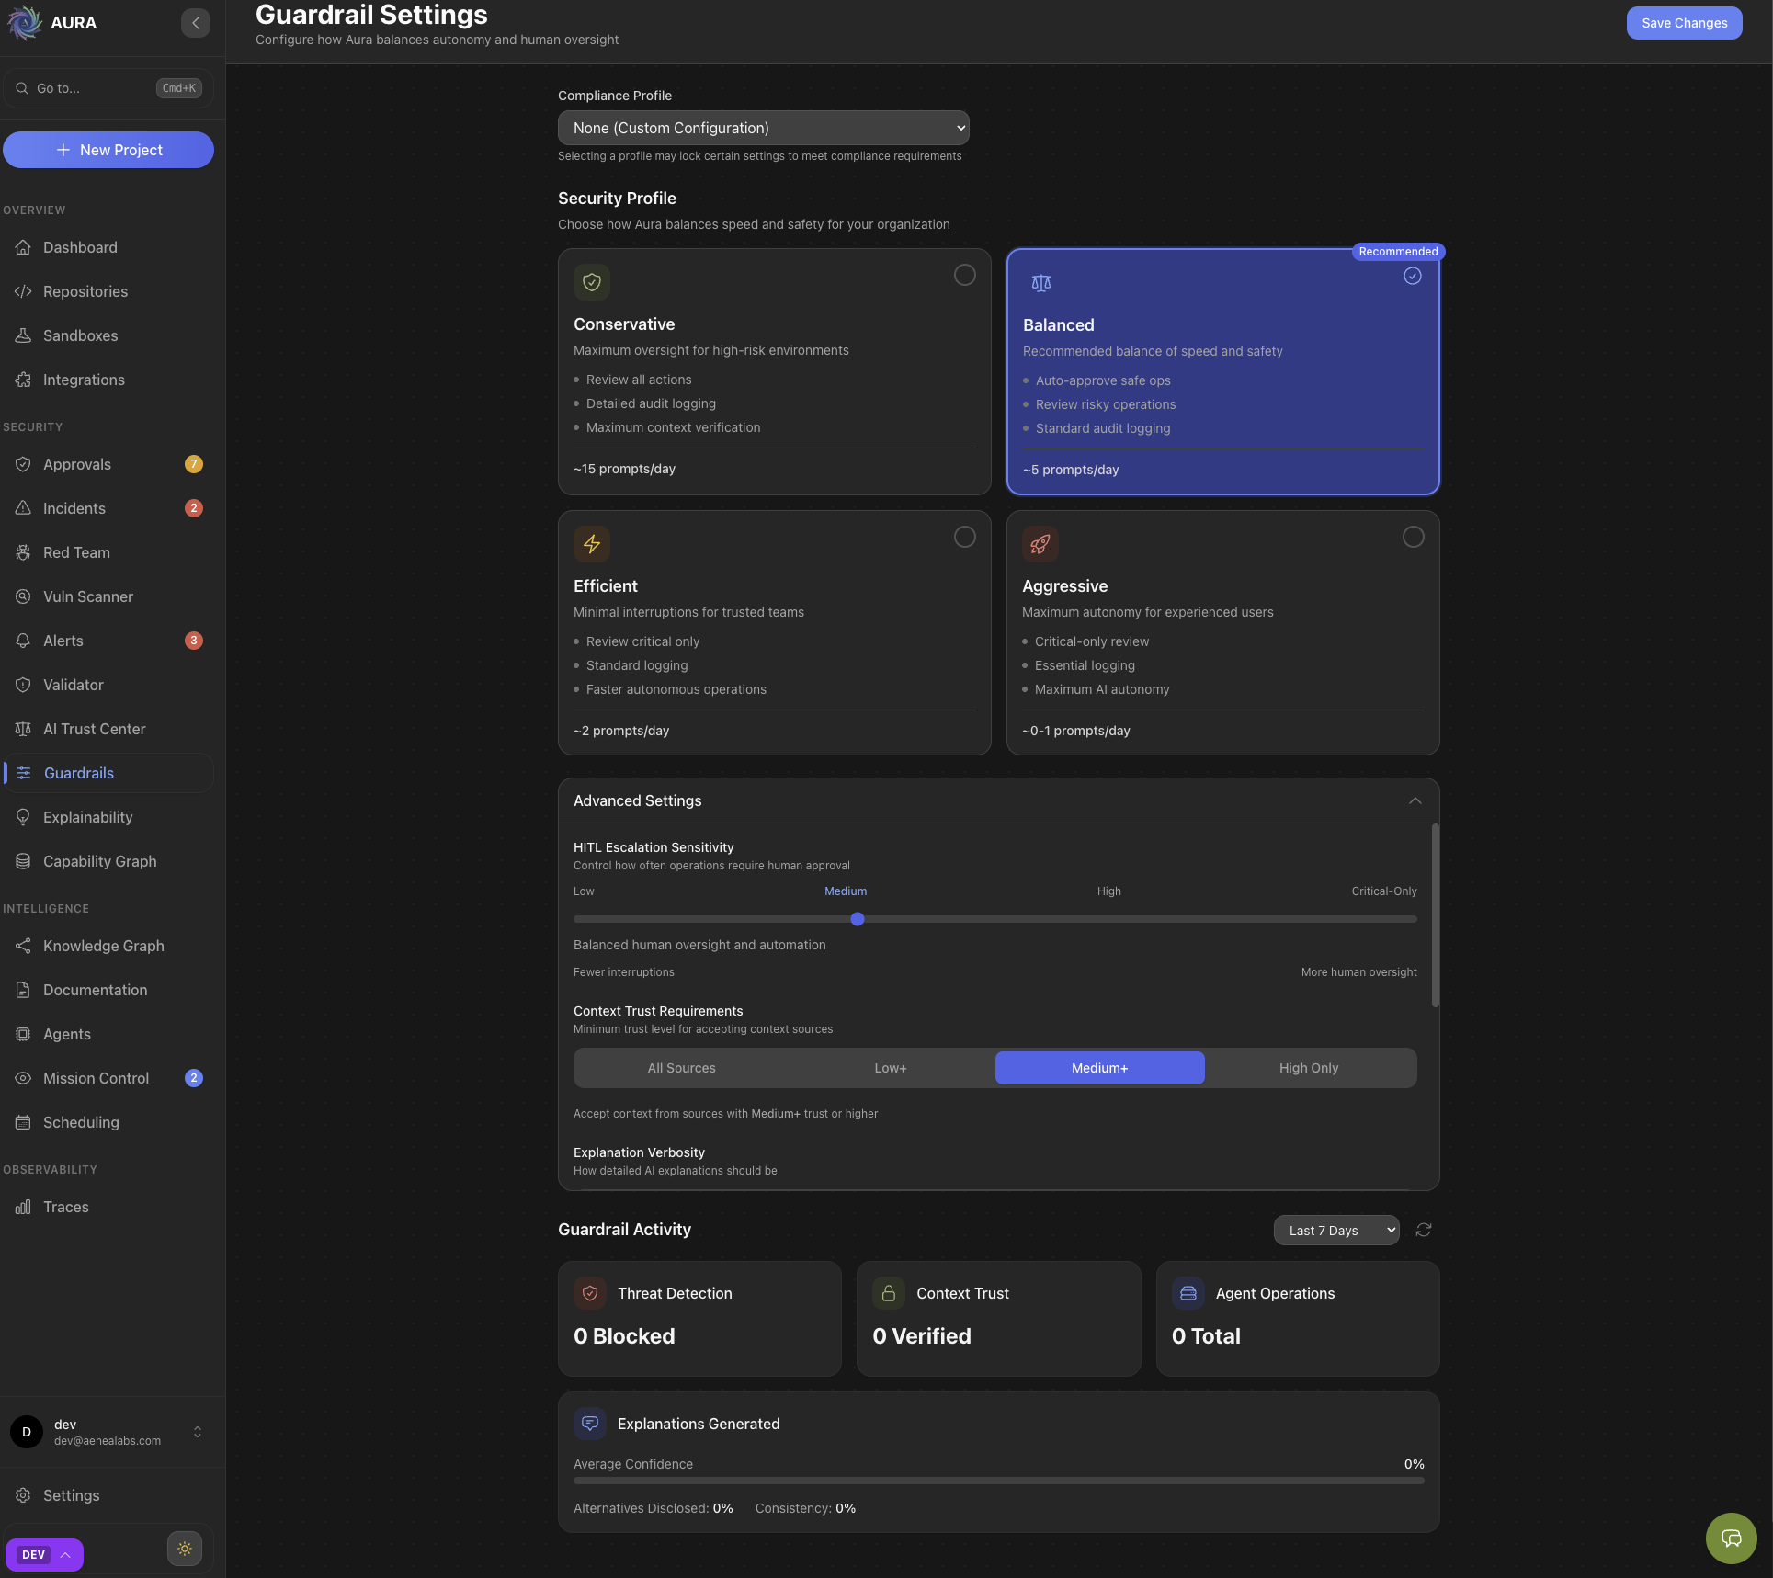Select the Efficient security profile radio
The image size is (1773, 1578).
coord(964,537)
